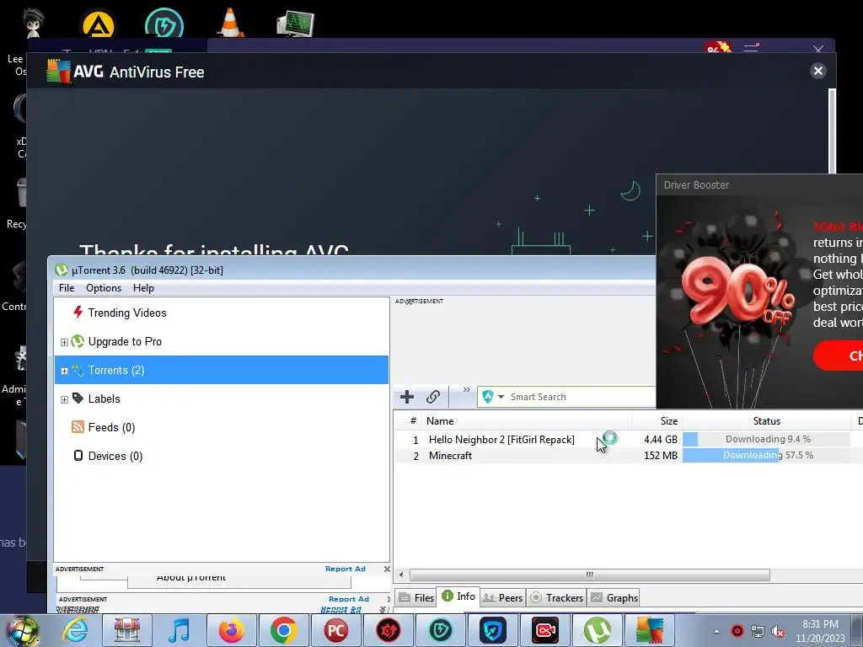The width and height of the screenshot is (863, 647).
Task: Open the Options menu in µTorrent
Action: [104, 288]
